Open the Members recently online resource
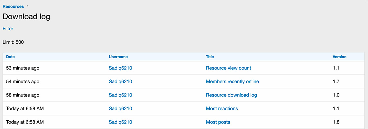This screenshot has height=129, width=368. (x=232, y=81)
